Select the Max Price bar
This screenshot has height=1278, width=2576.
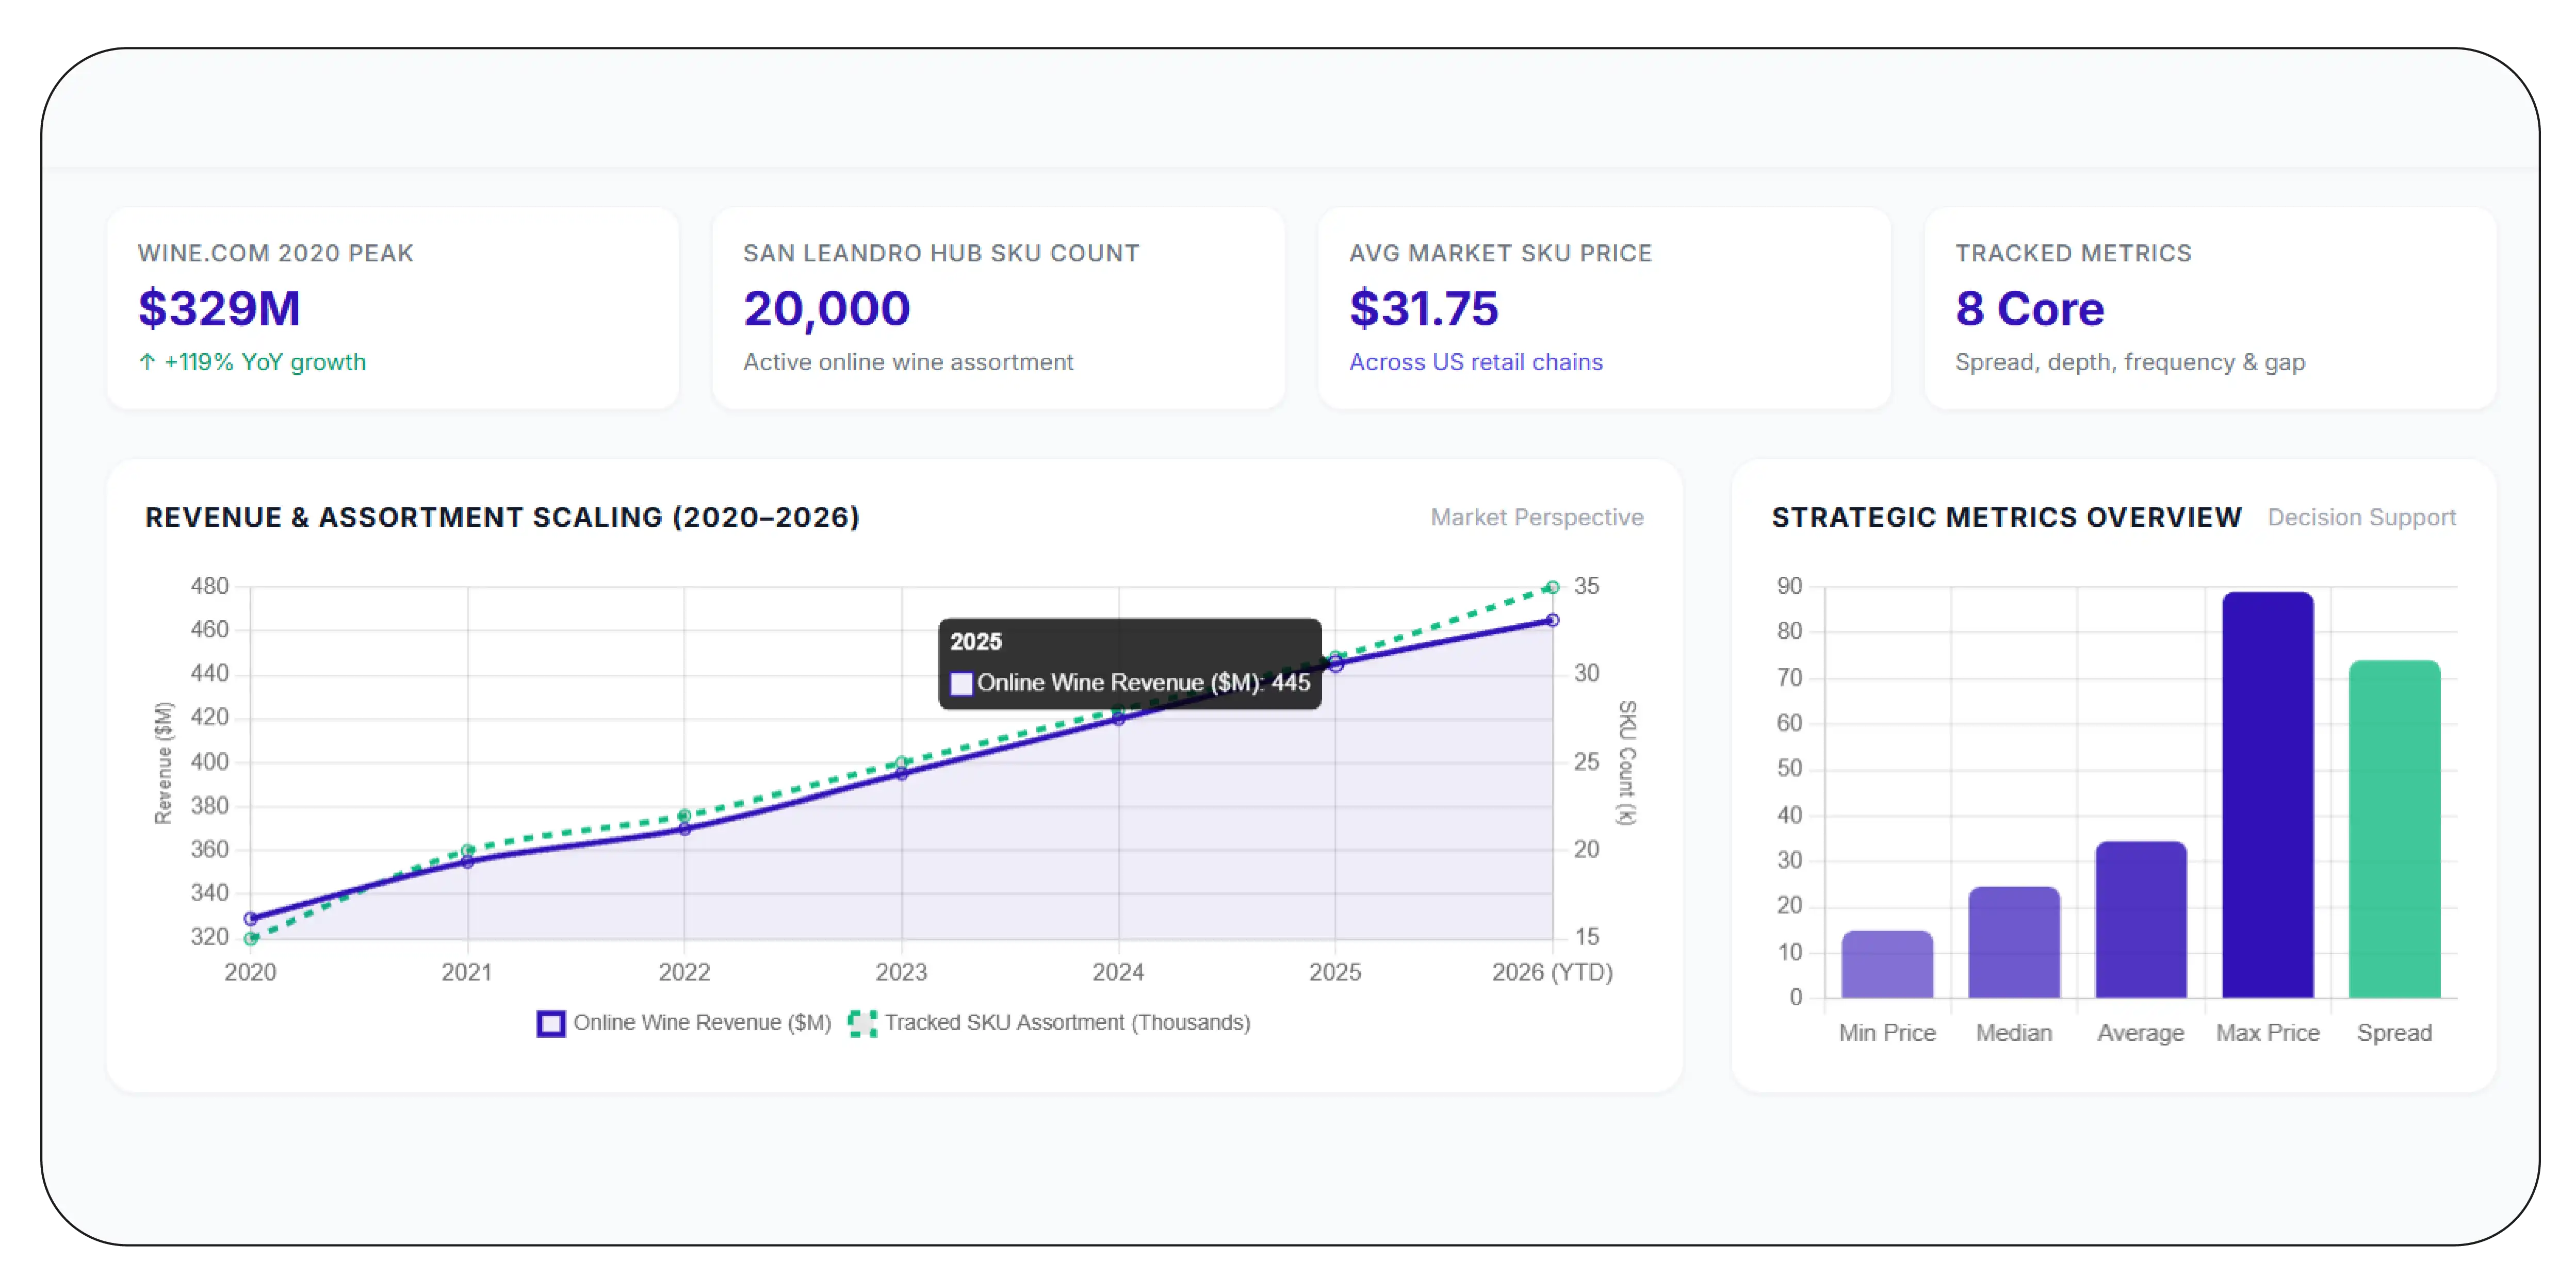(2268, 795)
